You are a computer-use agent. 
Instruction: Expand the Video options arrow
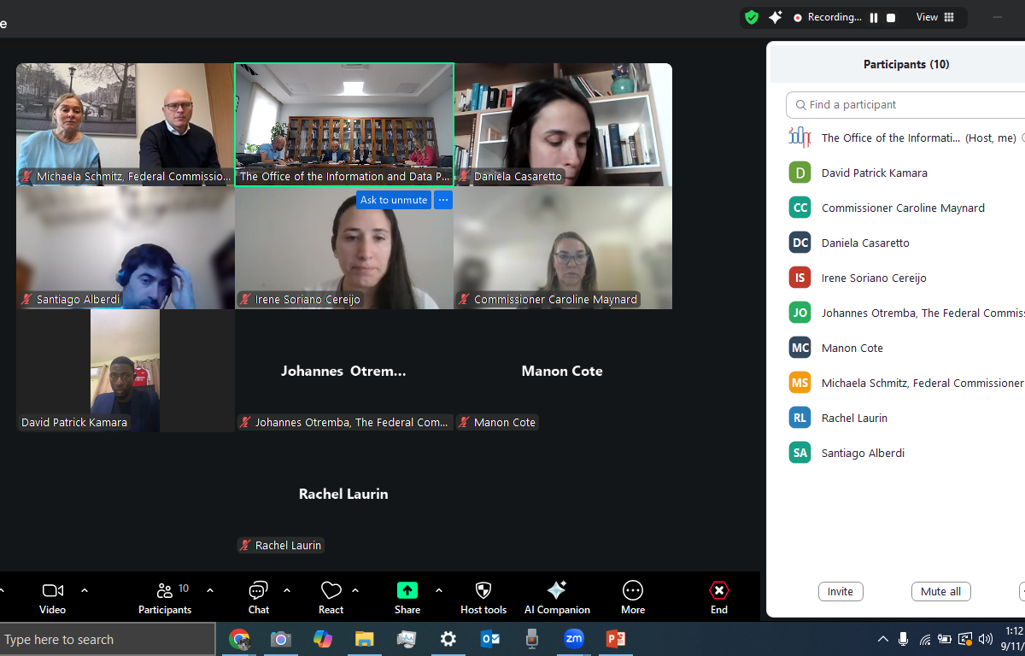point(85,590)
